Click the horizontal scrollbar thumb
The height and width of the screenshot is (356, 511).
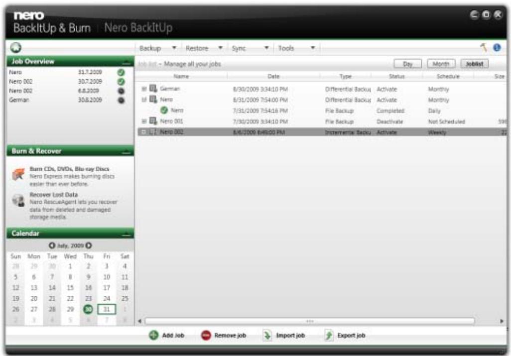pyautogui.click(x=310, y=321)
